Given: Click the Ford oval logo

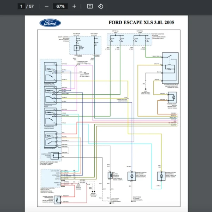Looking at the screenshot, I should click(50, 23).
